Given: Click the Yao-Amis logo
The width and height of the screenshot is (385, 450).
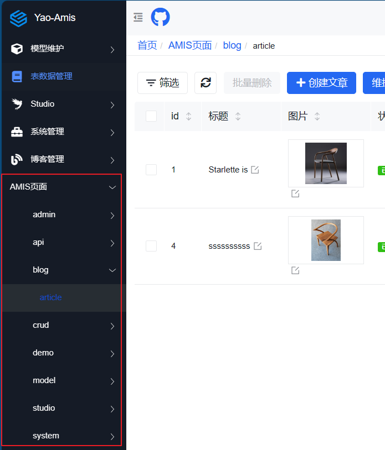Looking at the screenshot, I should pyautogui.click(x=18, y=18).
